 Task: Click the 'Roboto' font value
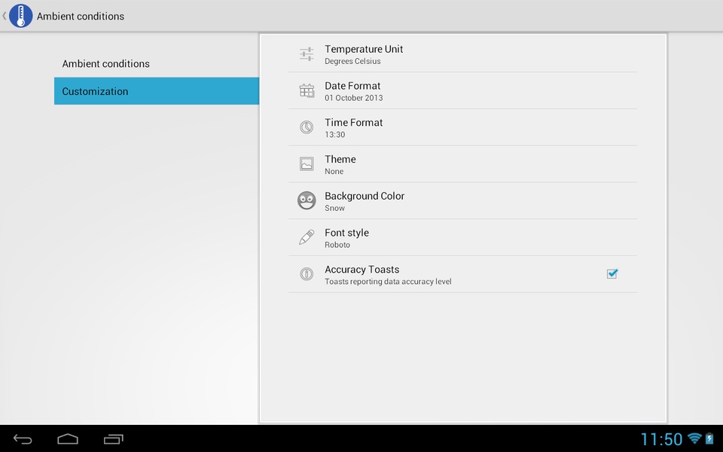coord(337,245)
